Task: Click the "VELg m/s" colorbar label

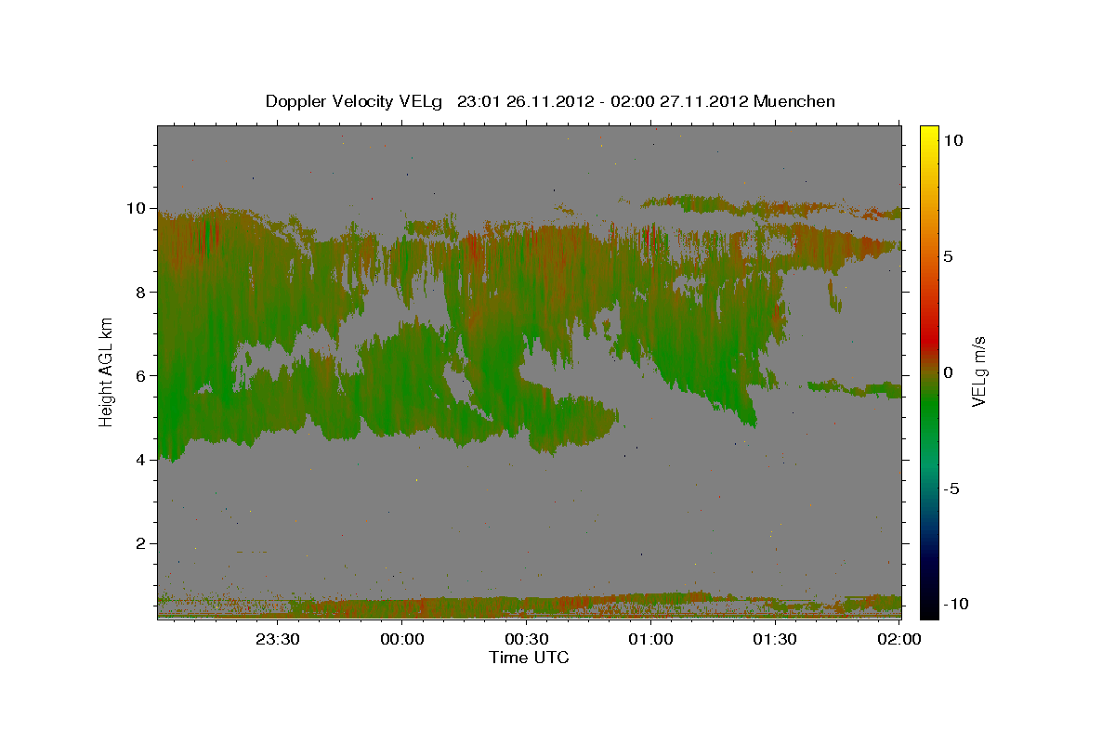Action: [x=978, y=371]
